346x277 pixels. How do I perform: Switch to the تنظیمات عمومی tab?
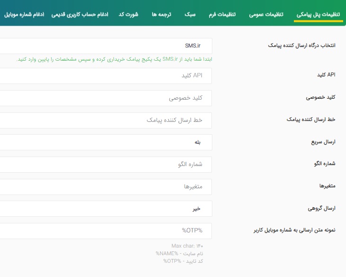(266, 15)
